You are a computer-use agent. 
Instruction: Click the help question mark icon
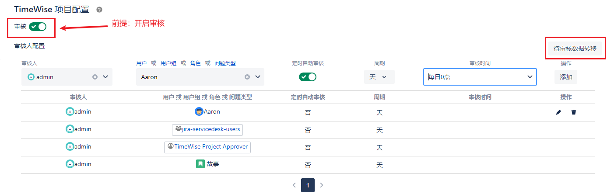pos(99,10)
